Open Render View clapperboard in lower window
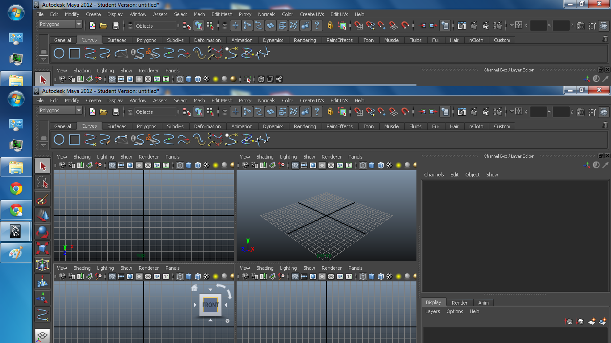Viewport: 611px width, 343px height. tap(462, 112)
